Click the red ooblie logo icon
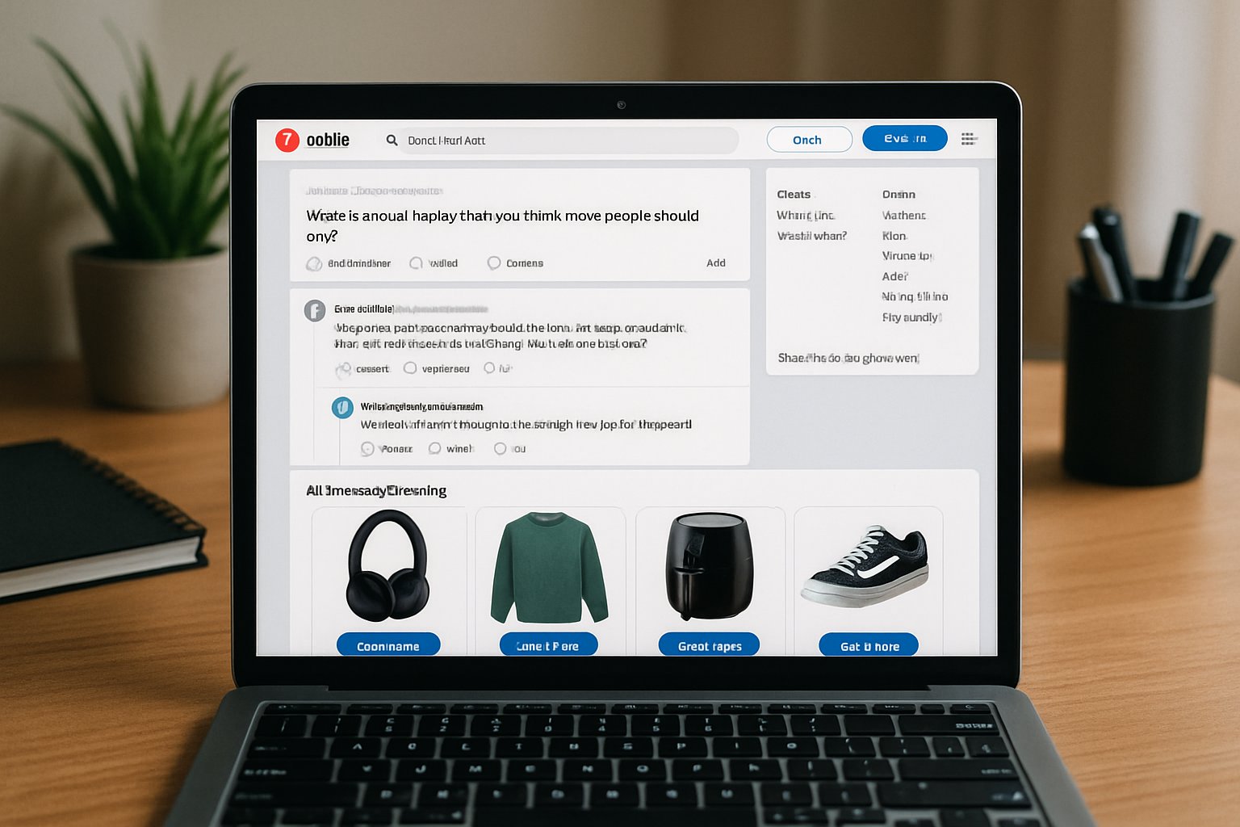This screenshot has width=1240, height=827. click(287, 140)
